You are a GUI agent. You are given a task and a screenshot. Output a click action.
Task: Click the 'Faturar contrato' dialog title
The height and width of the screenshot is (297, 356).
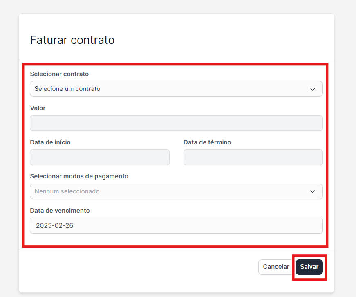72,40
